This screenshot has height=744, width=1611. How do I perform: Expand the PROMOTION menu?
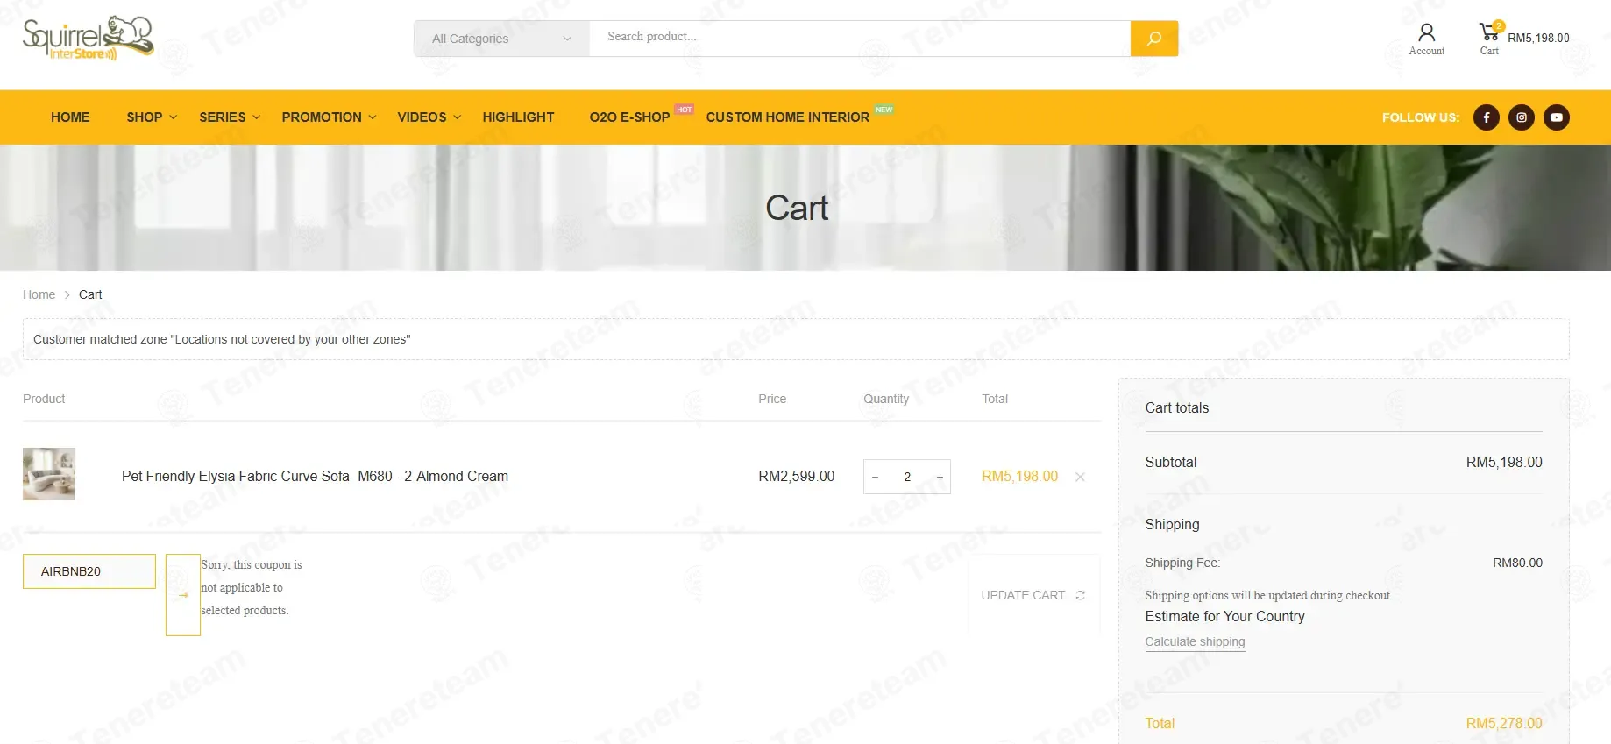[329, 117]
